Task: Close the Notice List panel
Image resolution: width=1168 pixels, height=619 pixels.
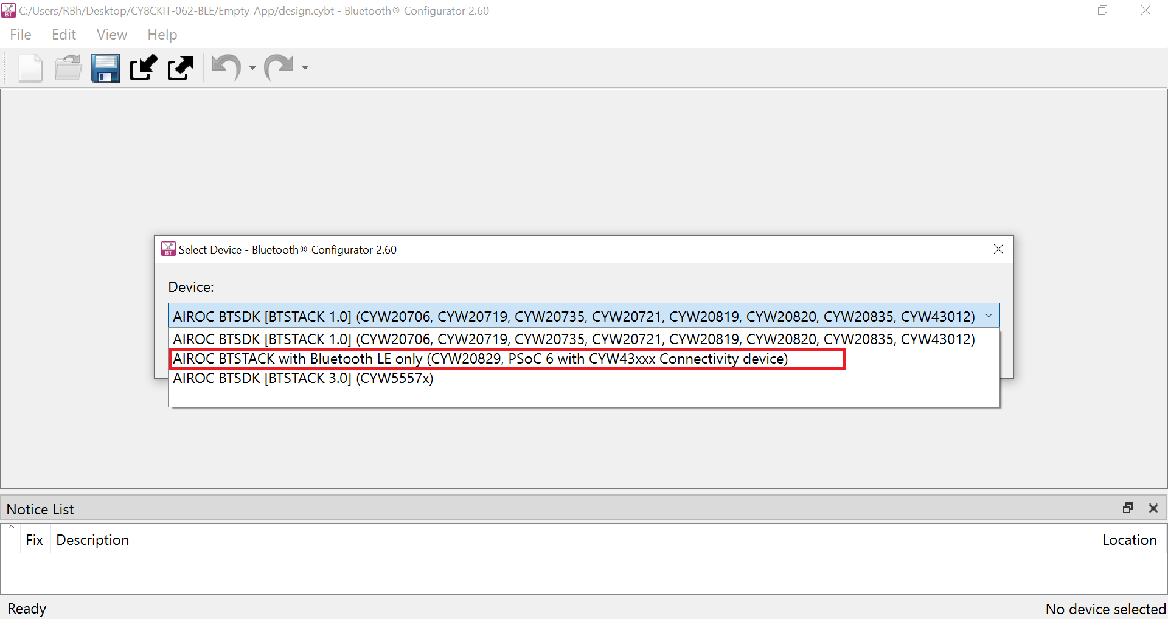Action: click(1153, 508)
